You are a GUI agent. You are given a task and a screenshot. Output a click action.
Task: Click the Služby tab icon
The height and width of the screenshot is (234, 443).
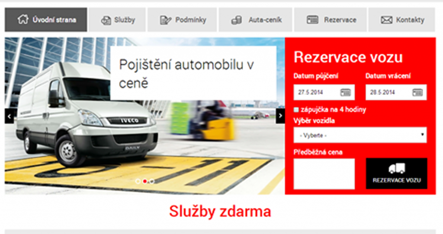106,20
